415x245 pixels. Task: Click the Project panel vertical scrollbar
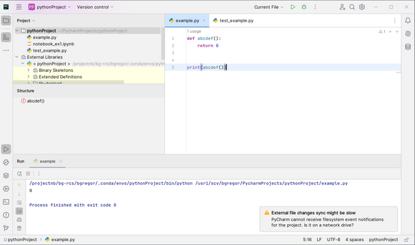tap(162, 44)
